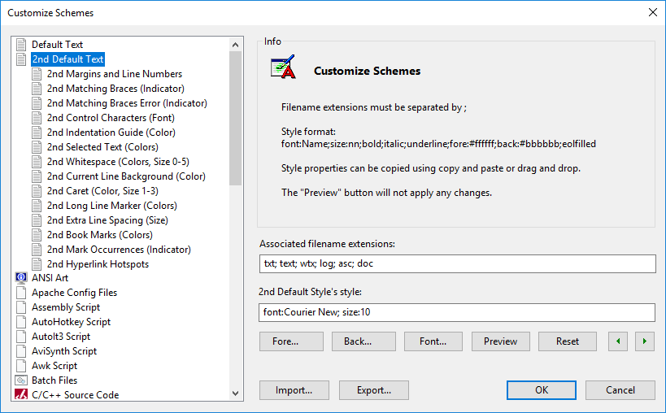
Task: Click icon beside 2nd Selected Text (Colors)
Action: tap(37, 147)
